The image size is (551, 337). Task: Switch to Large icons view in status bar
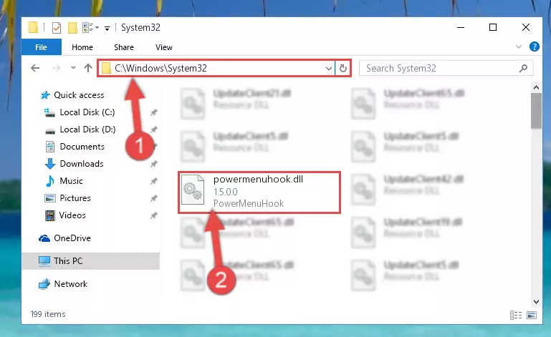[532, 315]
